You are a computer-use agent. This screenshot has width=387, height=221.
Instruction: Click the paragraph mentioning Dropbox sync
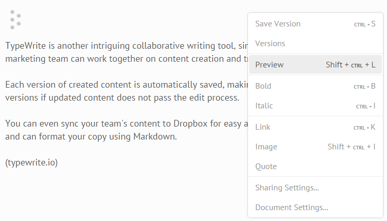(x=127, y=130)
